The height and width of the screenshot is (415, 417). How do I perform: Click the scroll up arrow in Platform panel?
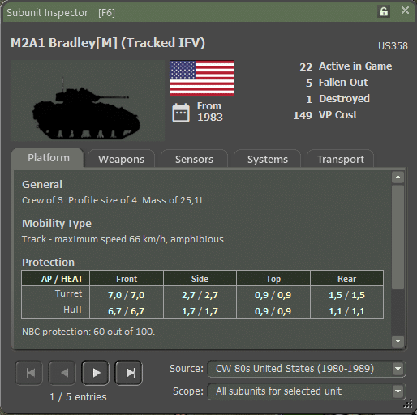[398, 178]
